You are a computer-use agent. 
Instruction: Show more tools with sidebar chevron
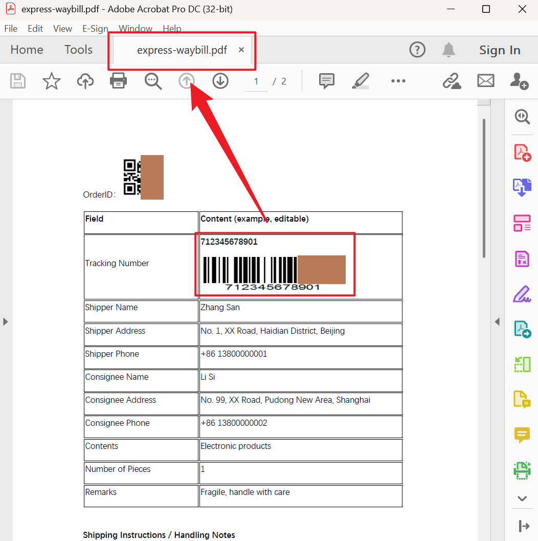522,498
